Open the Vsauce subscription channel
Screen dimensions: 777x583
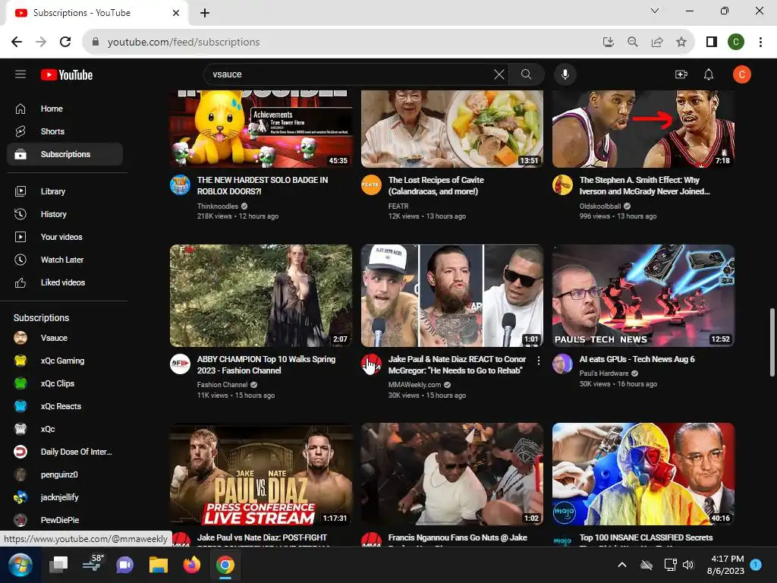[x=65, y=338]
